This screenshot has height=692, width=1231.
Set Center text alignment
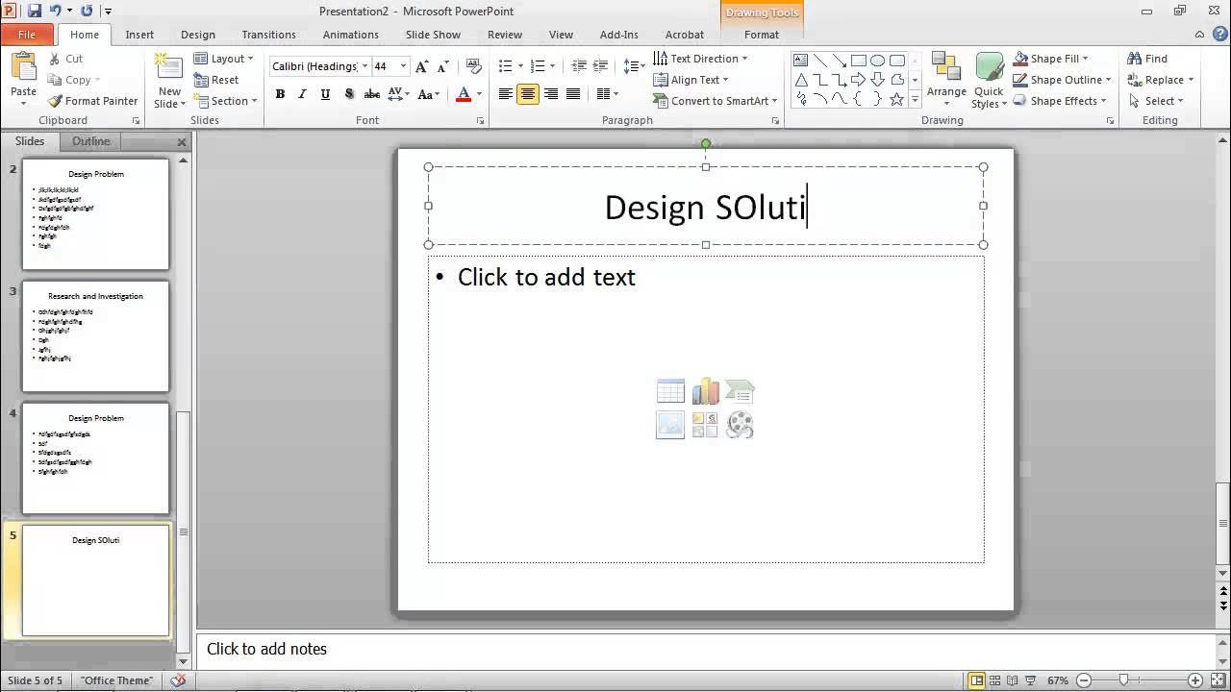pyautogui.click(x=528, y=94)
